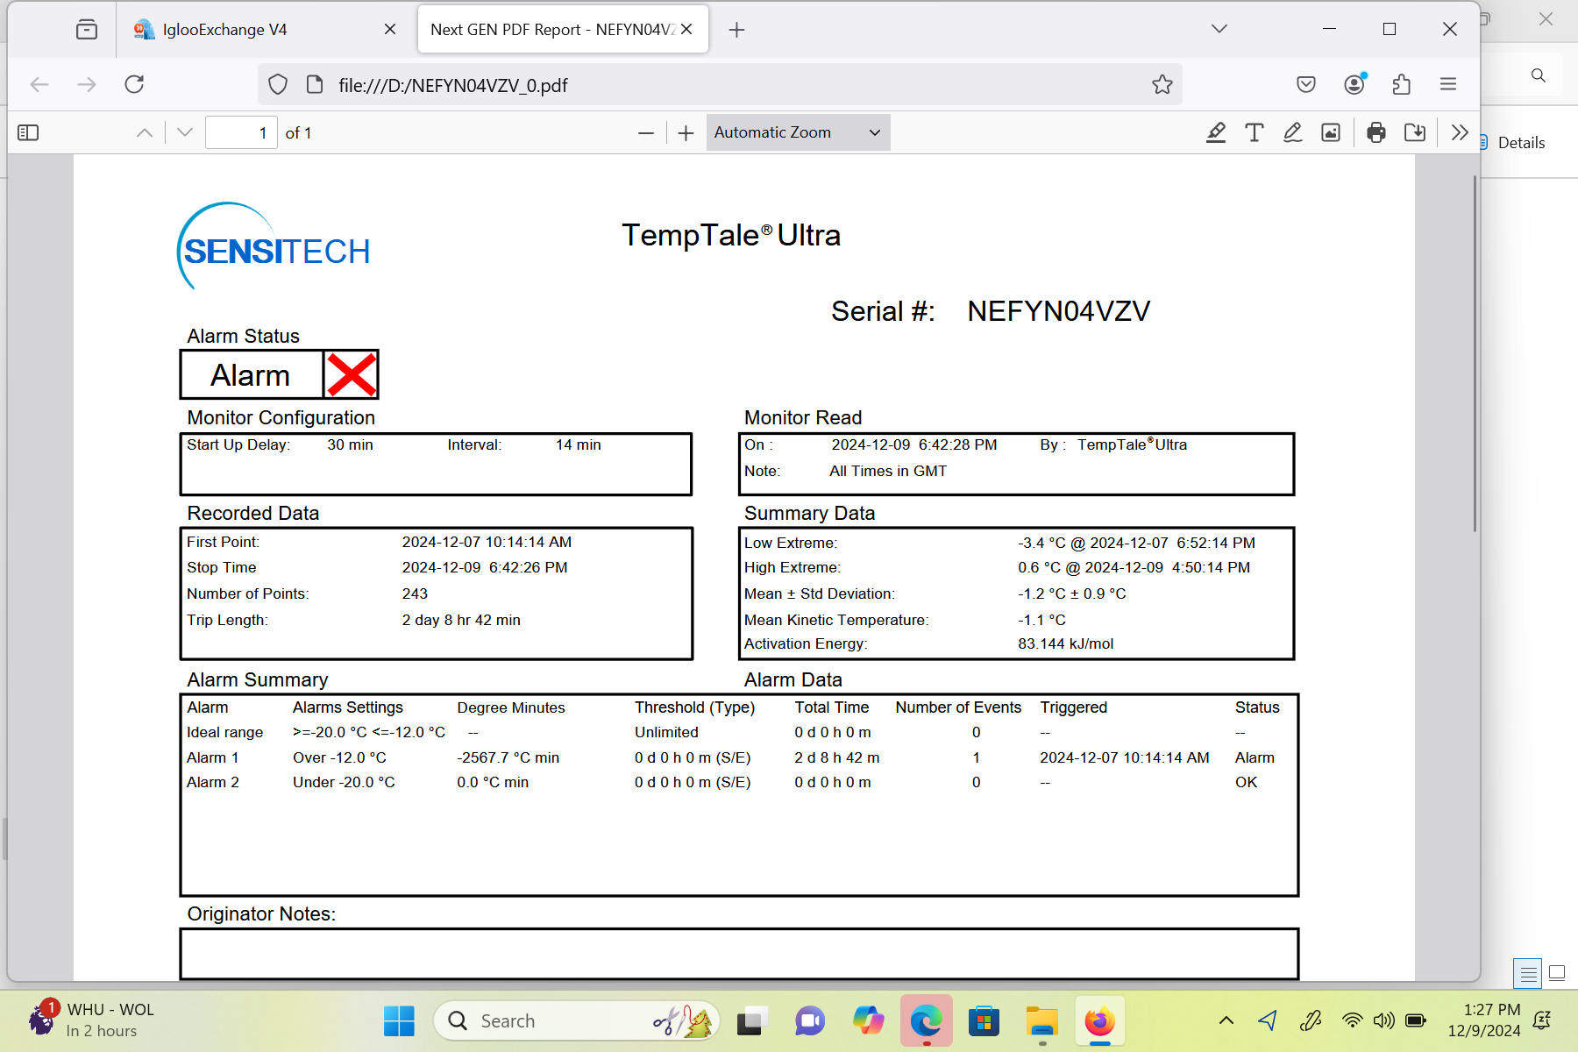Click the Alarm Status red X box
Image resolution: width=1578 pixels, height=1052 pixels.
(352, 375)
